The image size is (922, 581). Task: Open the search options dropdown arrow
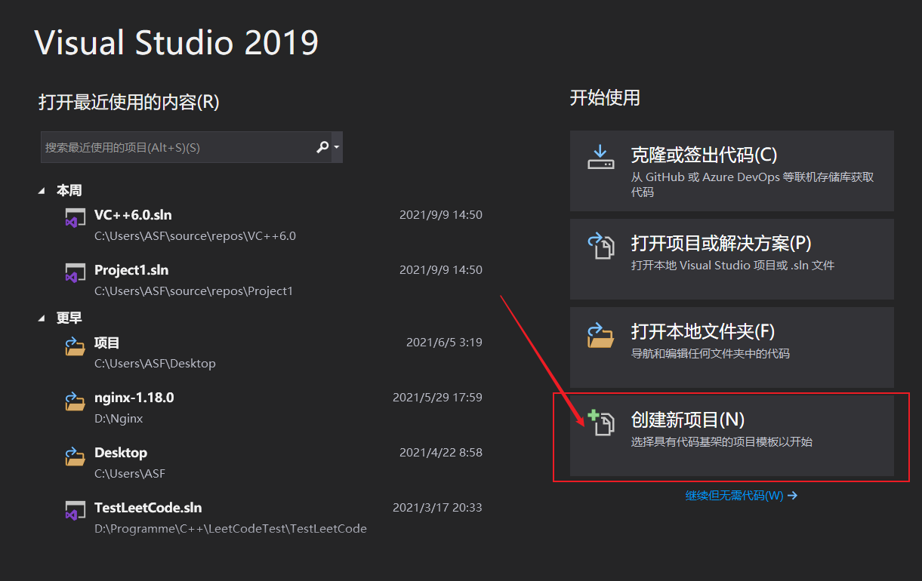coord(337,147)
